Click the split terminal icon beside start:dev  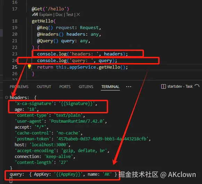click(x=163, y=86)
